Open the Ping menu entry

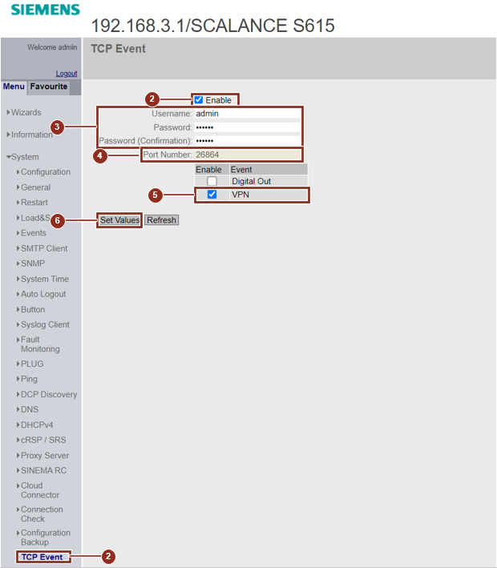pos(29,379)
